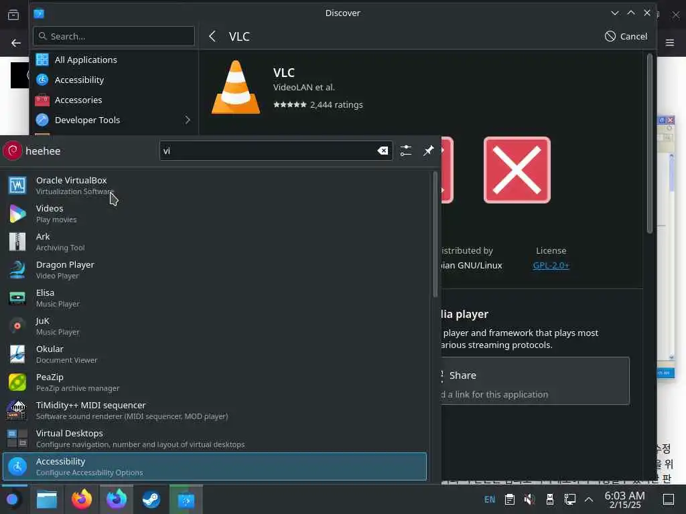Viewport: 686px width, 514px height.
Task: Cancel the VLC operation in Discover
Action: coord(626,36)
